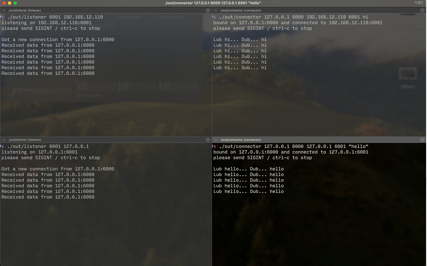The image size is (427, 266).
Task: Click the line "bound on 127.0.0.1:6000 and connected to 127.0.0.1:6001"
Action: pyautogui.click(x=291, y=152)
